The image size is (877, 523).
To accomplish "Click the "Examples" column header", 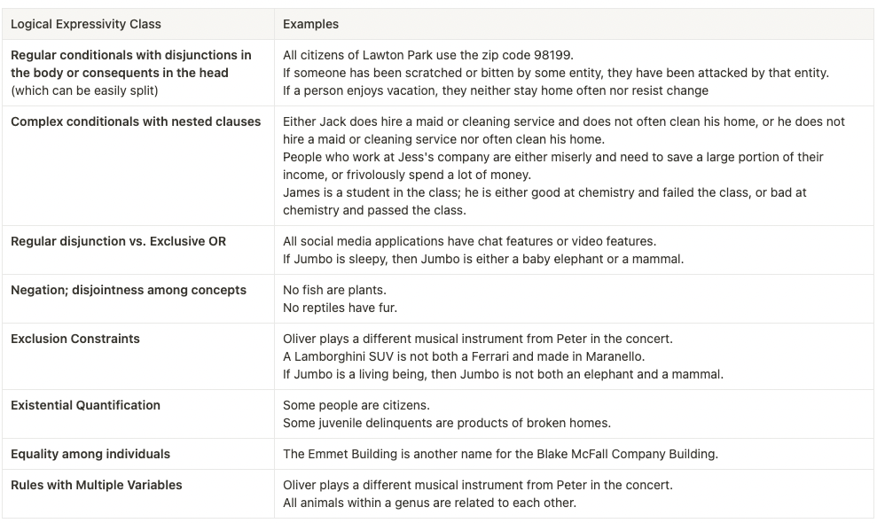I will point(310,24).
